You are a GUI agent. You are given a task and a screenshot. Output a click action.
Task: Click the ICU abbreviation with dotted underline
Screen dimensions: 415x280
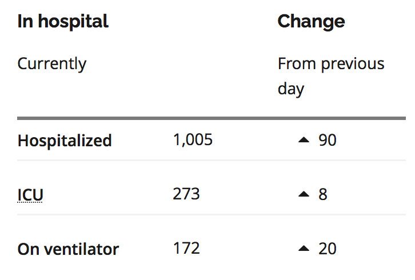pyautogui.click(x=30, y=195)
